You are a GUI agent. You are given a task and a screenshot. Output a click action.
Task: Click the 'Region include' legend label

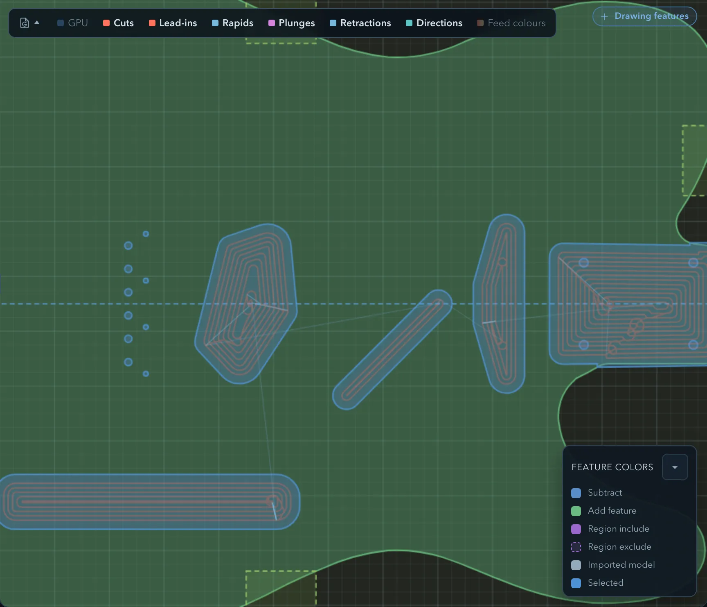[x=619, y=529]
